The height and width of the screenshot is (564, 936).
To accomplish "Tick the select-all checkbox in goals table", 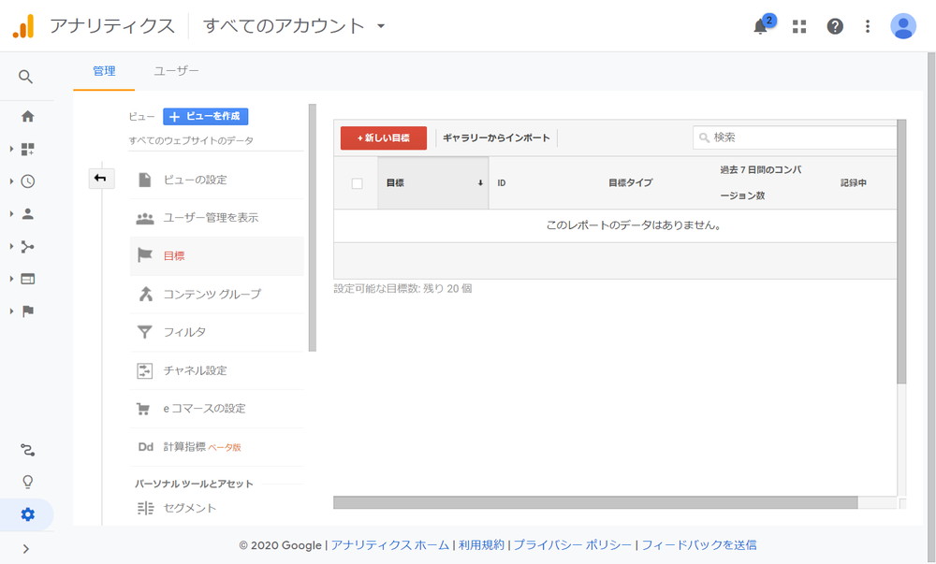I will (x=357, y=183).
